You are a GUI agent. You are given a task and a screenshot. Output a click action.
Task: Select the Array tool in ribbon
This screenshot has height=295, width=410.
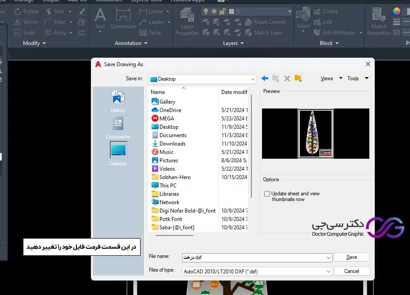(x=56, y=33)
